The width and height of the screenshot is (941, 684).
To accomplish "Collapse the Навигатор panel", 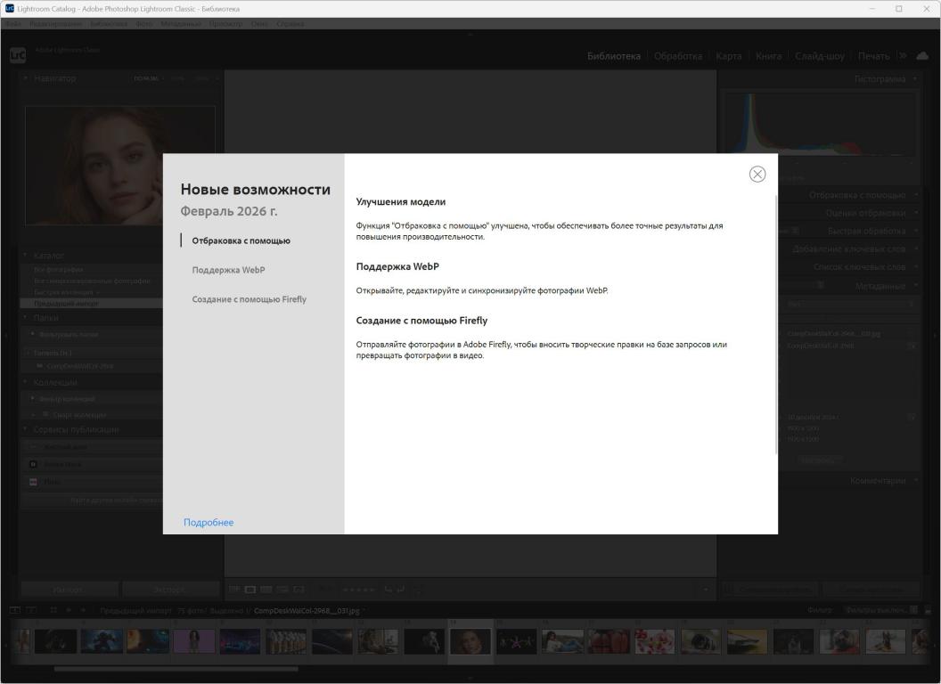I will pos(27,79).
